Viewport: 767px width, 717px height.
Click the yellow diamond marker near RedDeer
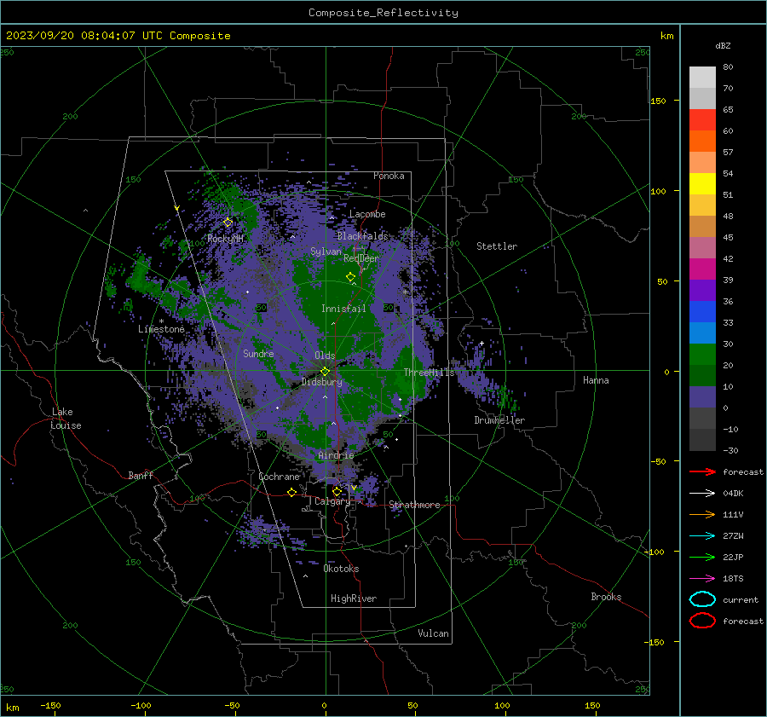(x=351, y=277)
